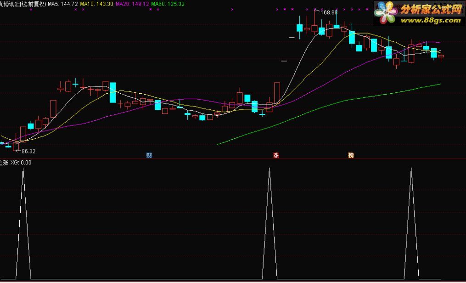This screenshot has height=283, width=466.
Task: Select the MA5: 144.72 label
Action: [63, 4]
